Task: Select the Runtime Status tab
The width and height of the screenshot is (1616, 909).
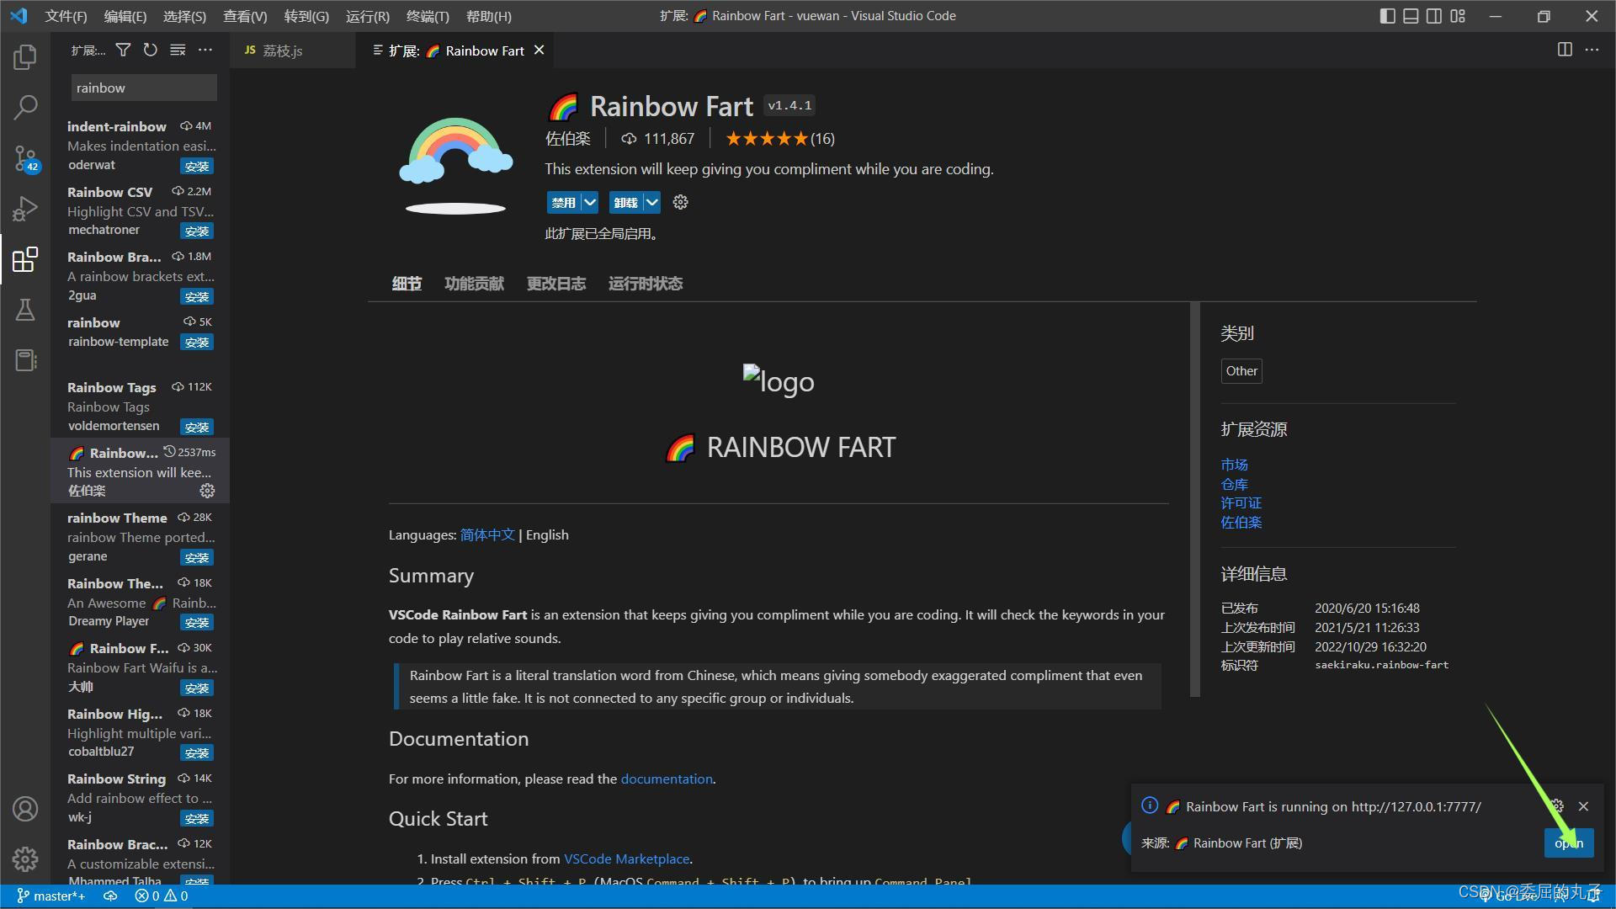Action: [646, 284]
